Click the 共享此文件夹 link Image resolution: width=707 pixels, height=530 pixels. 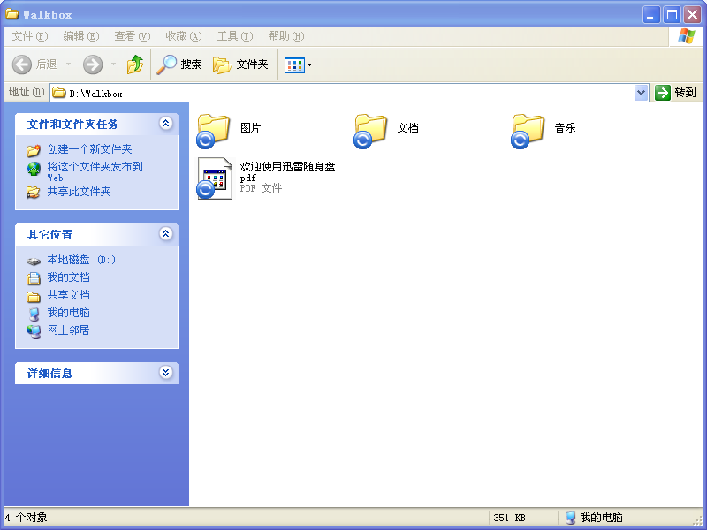point(79,192)
